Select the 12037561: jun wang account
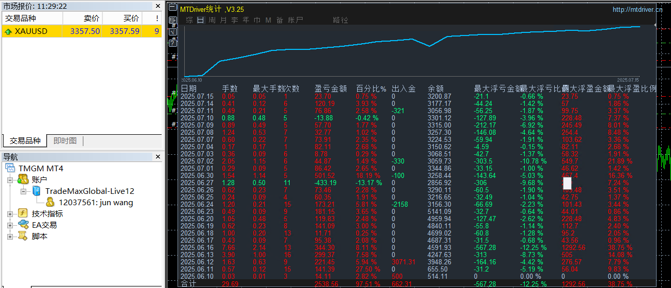The height and width of the screenshot is (288, 671). (96, 202)
